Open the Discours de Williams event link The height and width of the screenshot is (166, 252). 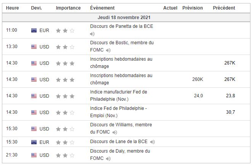pos(121,125)
